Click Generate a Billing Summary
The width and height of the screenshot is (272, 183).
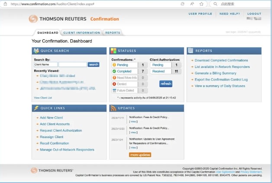click(x=215, y=73)
